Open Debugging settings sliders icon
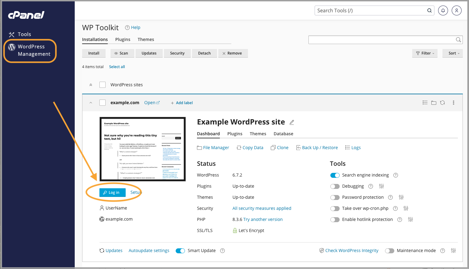 click(381, 186)
